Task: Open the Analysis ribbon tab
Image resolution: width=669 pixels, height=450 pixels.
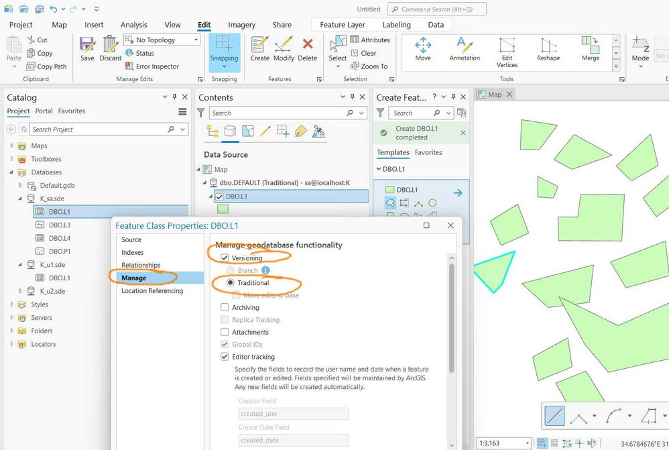Action: coord(133,25)
